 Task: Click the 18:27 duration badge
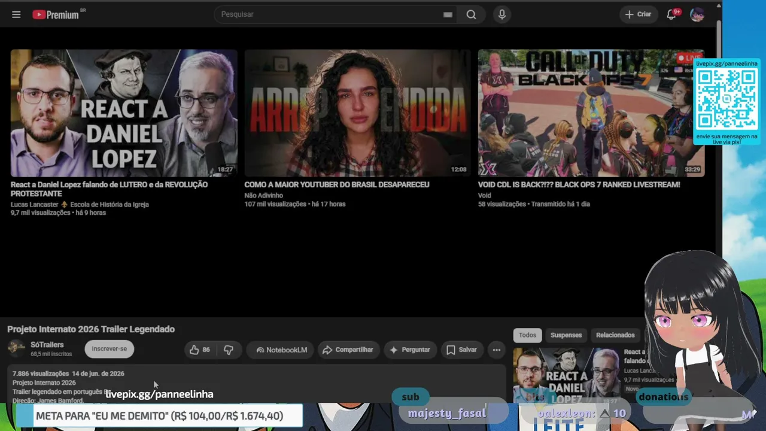point(225,169)
